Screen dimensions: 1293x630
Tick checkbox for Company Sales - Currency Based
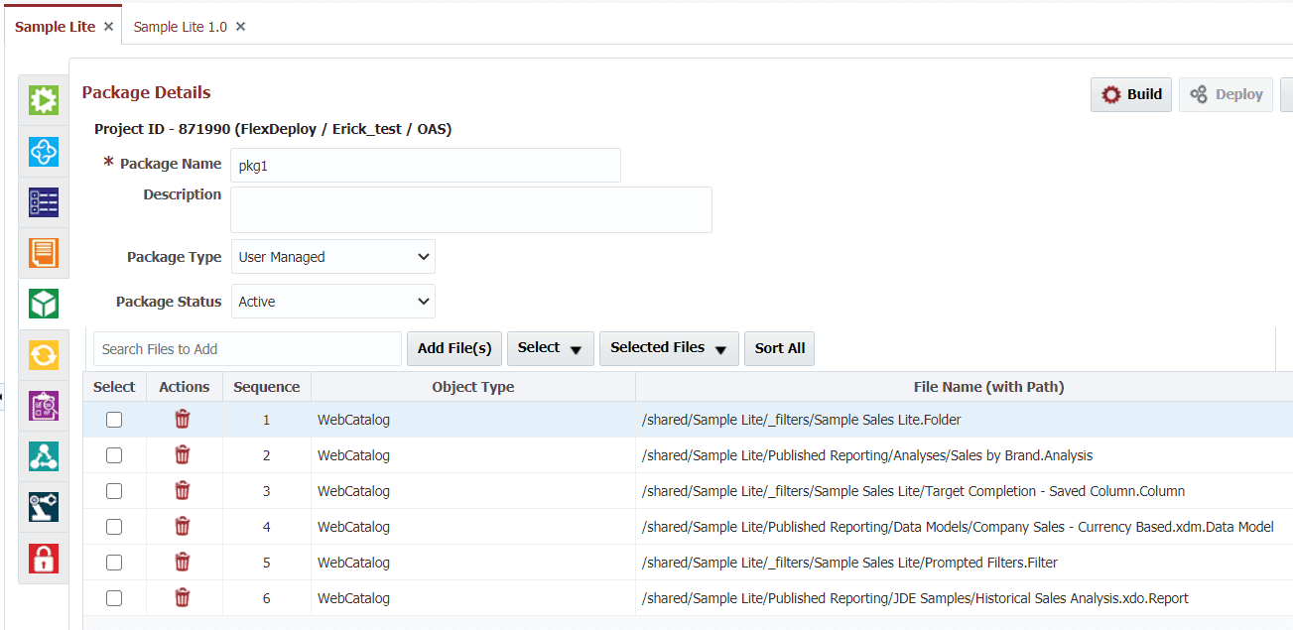click(114, 527)
